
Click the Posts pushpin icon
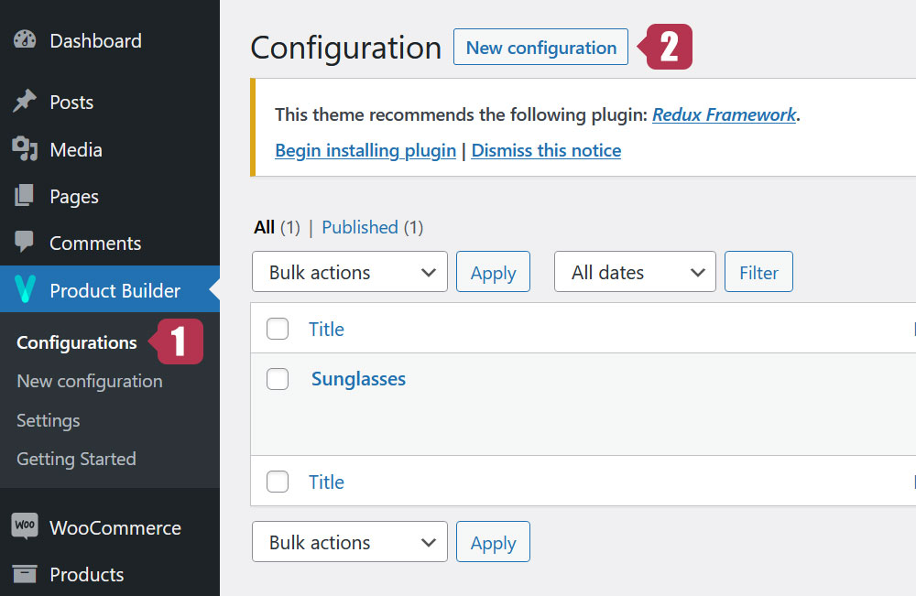coord(25,101)
